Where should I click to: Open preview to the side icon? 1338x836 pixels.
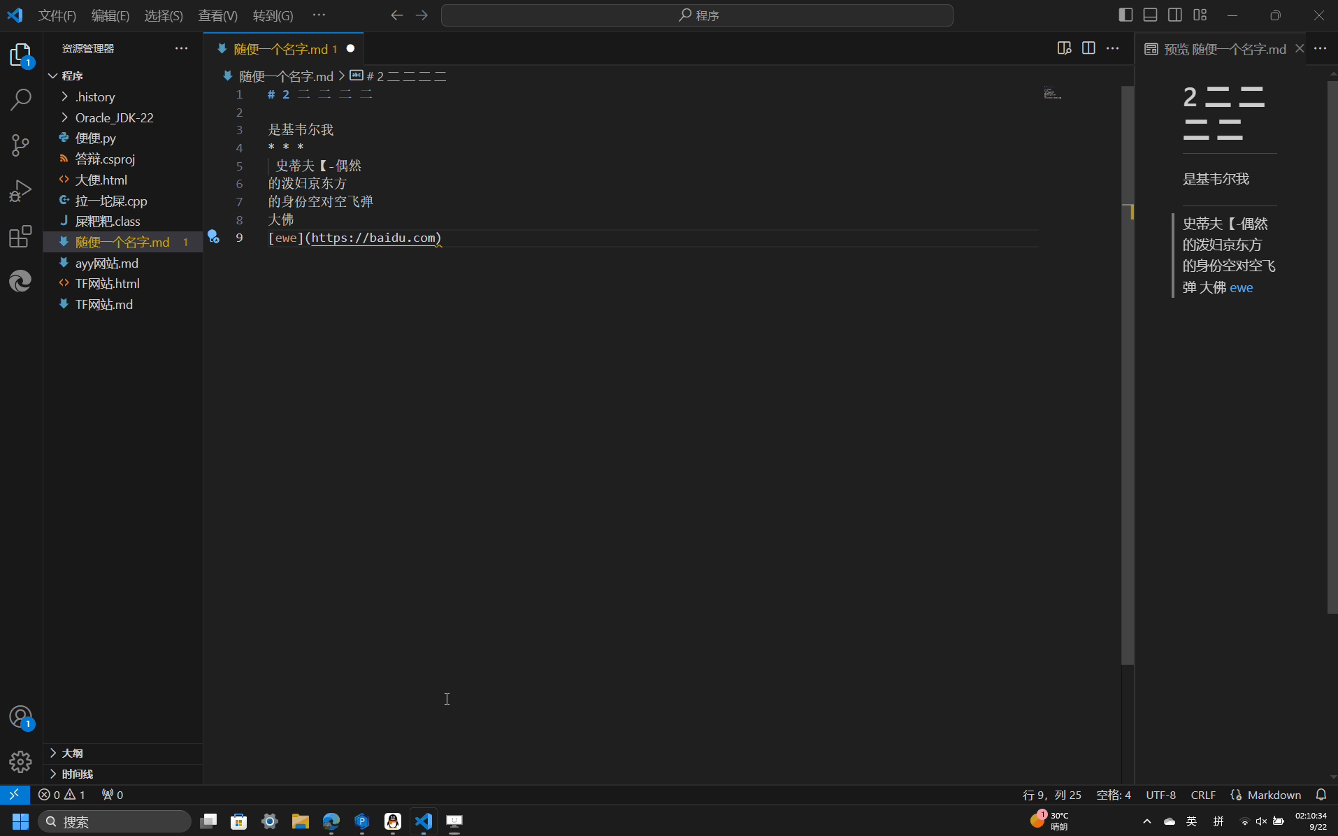pos(1064,48)
